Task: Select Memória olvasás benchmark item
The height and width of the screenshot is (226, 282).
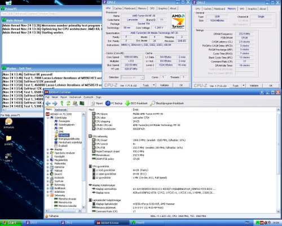Action: [65, 199]
